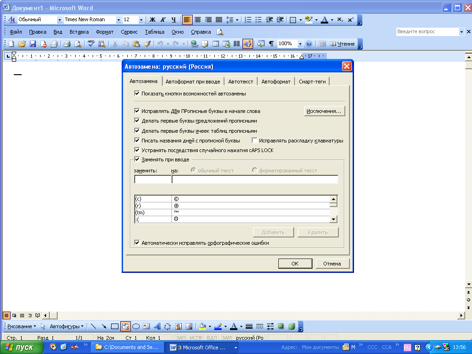Expand font color dropdown arrow
Screen dimensions: 472x354
[332, 20]
